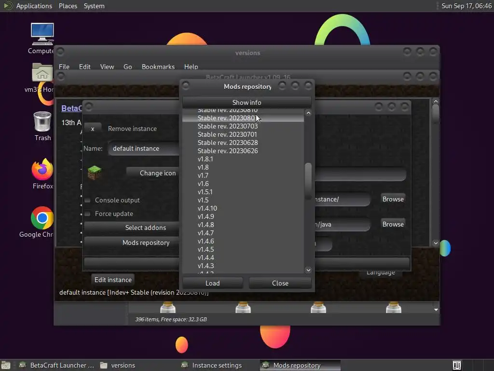Click the Browse button next to java path
Image resolution: width=494 pixels, height=371 pixels.
(393, 224)
